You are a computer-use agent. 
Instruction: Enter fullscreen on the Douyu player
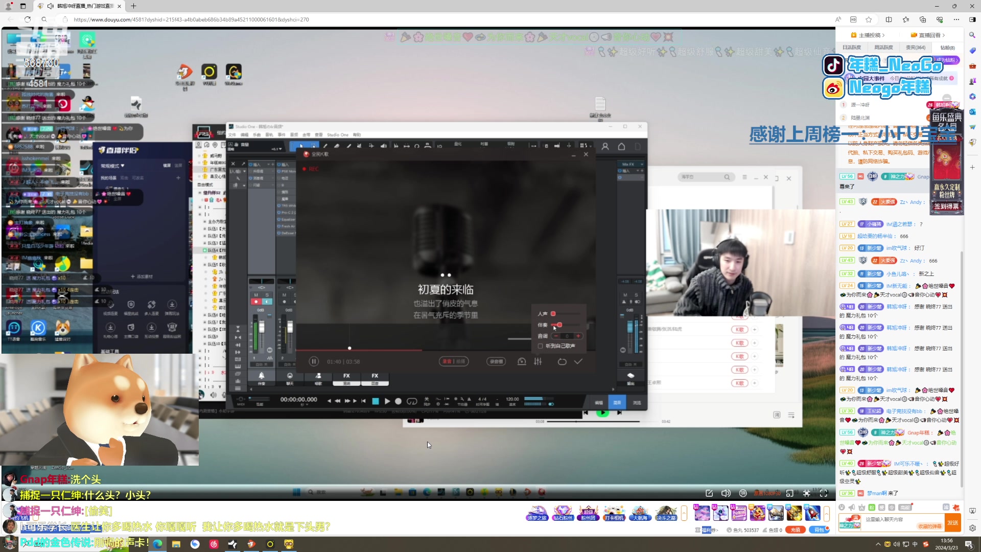(x=824, y=493)
